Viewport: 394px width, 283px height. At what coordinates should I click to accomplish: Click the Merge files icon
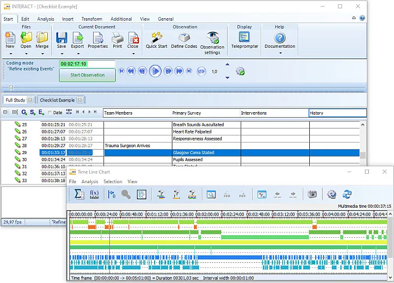(42, 38)
